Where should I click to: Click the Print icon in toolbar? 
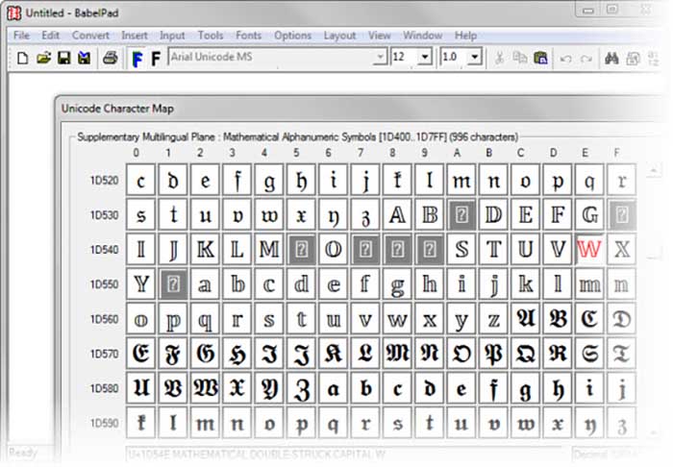point(110,58)
